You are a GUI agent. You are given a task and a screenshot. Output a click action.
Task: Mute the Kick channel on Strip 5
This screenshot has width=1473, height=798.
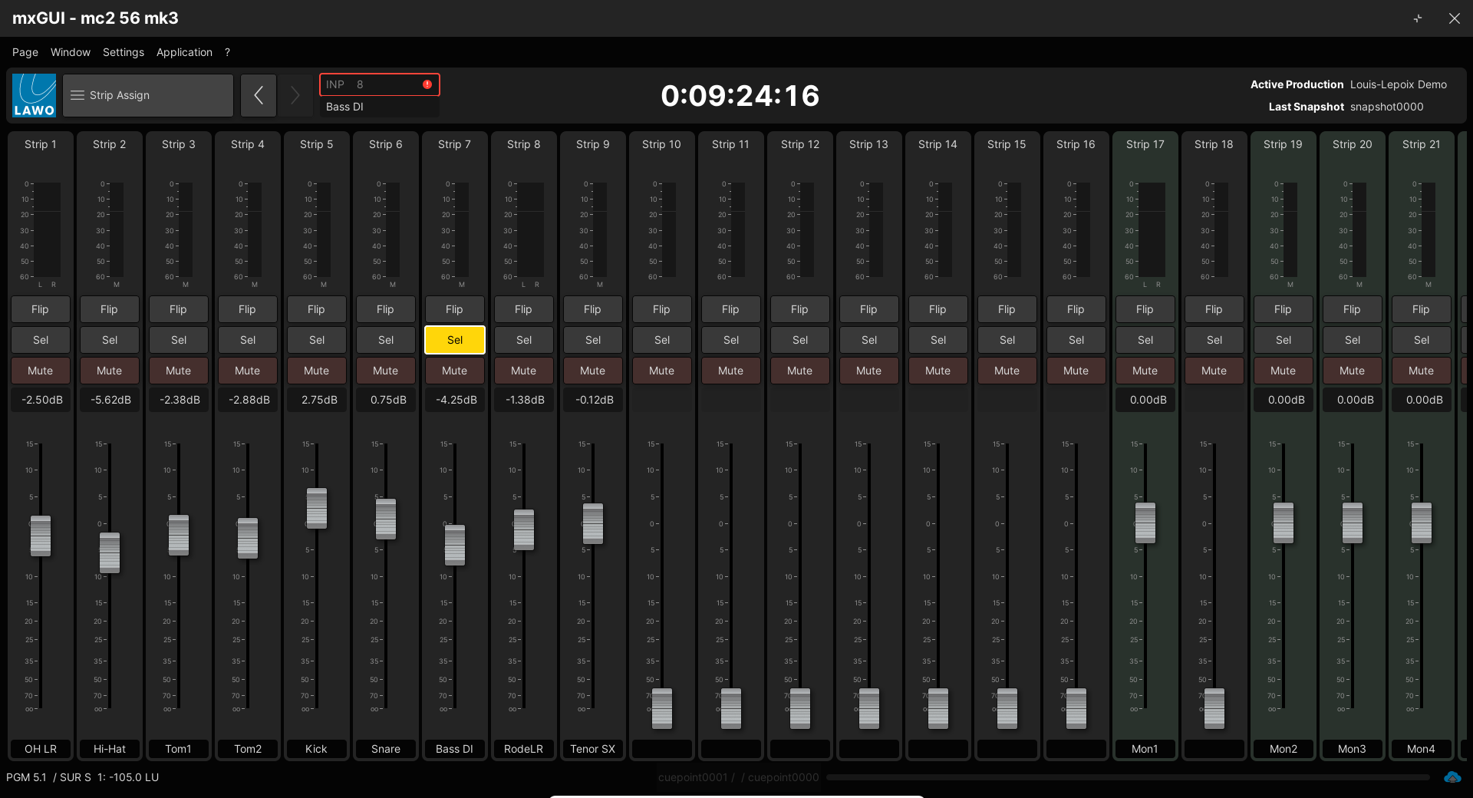tap(316, 371)
